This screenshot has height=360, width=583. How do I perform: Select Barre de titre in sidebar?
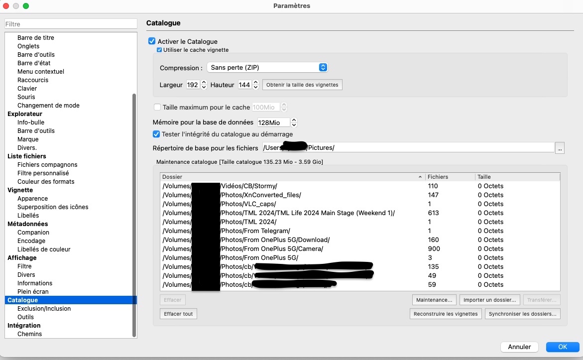point(36,37)
